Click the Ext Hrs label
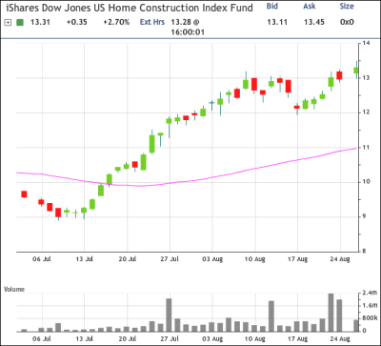The height and width of the screenshot is (346, 381). pyautogui.click(x=152, y=22)
